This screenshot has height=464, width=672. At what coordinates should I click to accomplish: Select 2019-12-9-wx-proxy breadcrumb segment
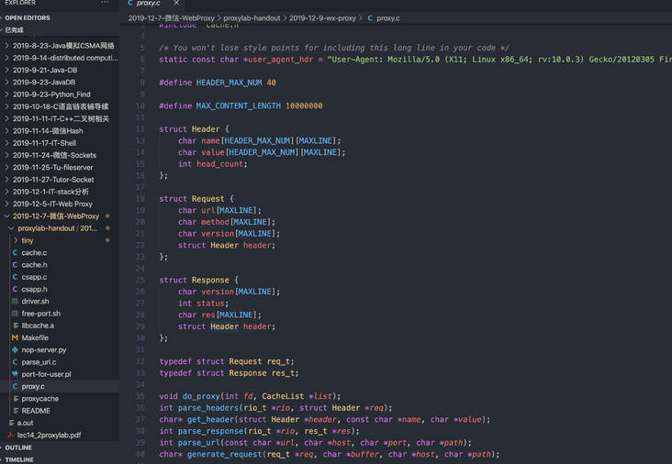coord(322,17)
